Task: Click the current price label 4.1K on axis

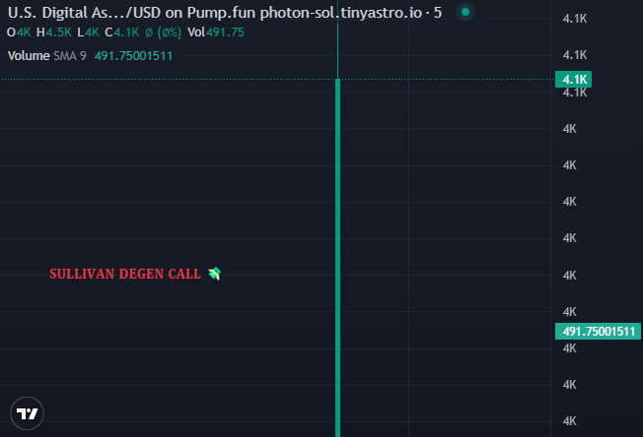Action: tap(573, 80)
